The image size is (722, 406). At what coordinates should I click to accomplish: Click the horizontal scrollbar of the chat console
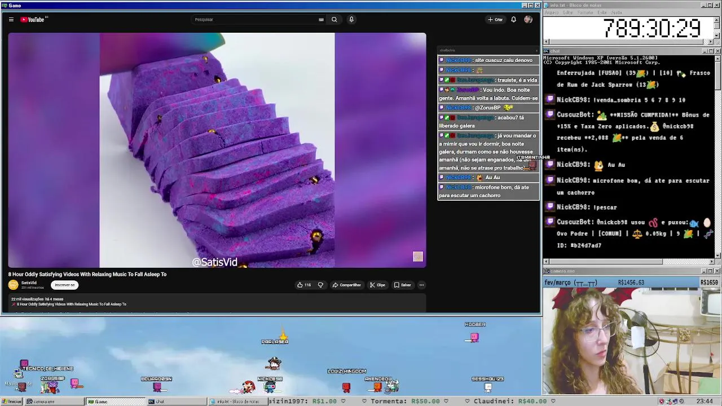[x=628, y=262]
